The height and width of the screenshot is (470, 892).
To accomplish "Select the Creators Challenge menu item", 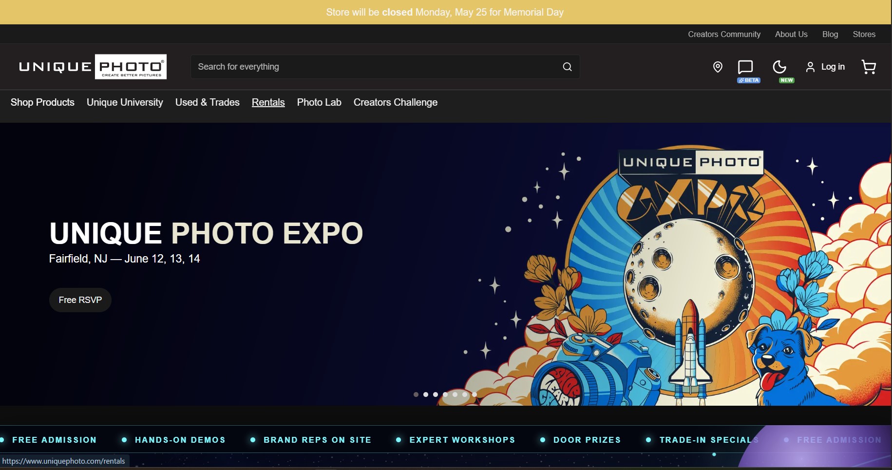I will pyautogui.click(x=396, y=102).
